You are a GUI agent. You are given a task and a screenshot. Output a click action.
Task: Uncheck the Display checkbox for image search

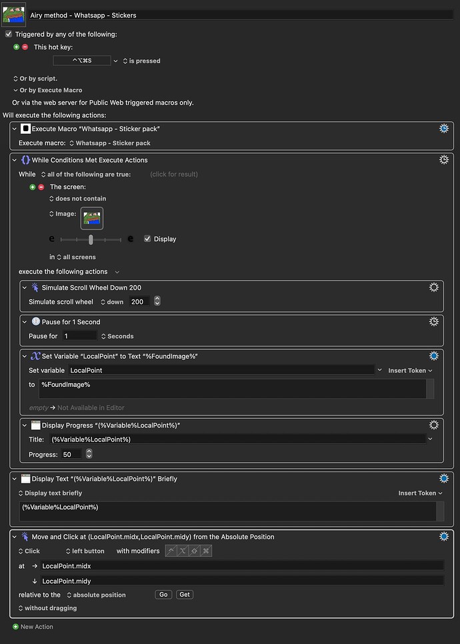click(147, 238)
